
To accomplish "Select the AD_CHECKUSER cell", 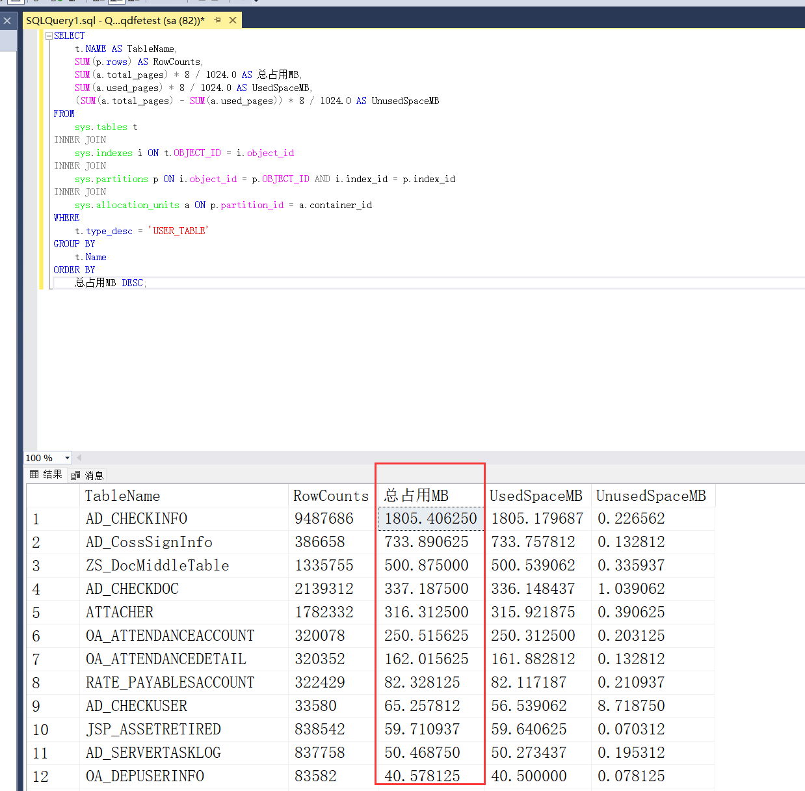I will pos(184,706).
